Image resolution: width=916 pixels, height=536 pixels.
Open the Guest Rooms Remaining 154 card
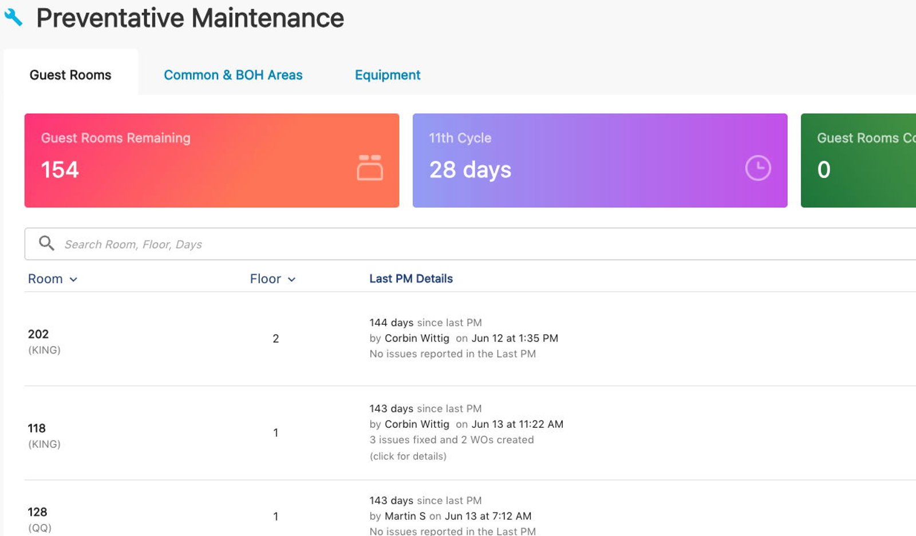coord(212,160)
